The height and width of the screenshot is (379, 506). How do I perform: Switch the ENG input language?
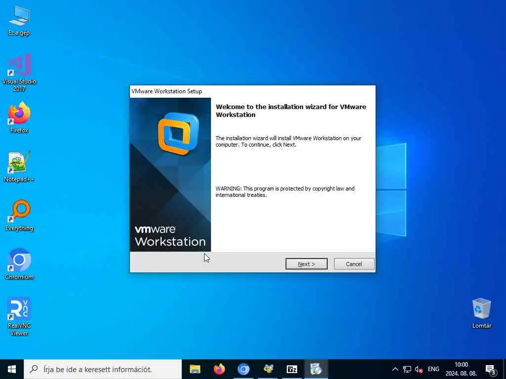click(433, 369)
